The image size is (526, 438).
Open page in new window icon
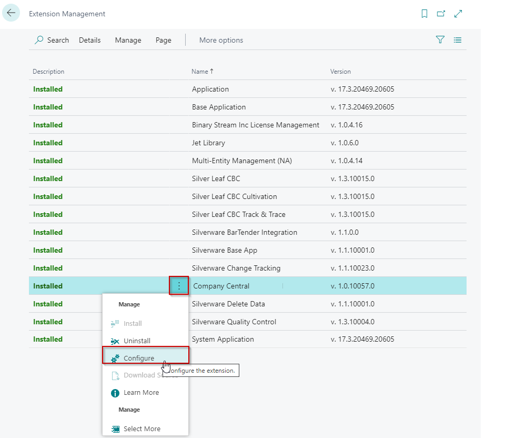tap(441, 14)
